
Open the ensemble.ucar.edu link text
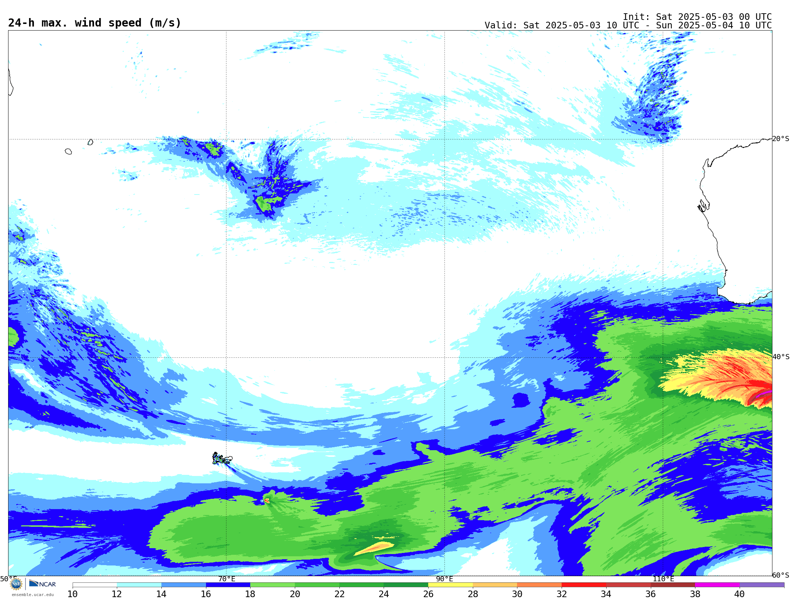tap(32, 595)
